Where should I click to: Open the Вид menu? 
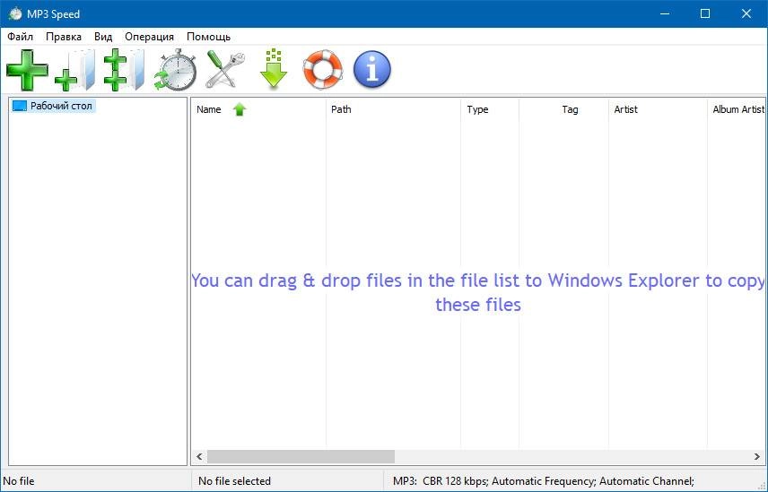(x=103, y=37)
